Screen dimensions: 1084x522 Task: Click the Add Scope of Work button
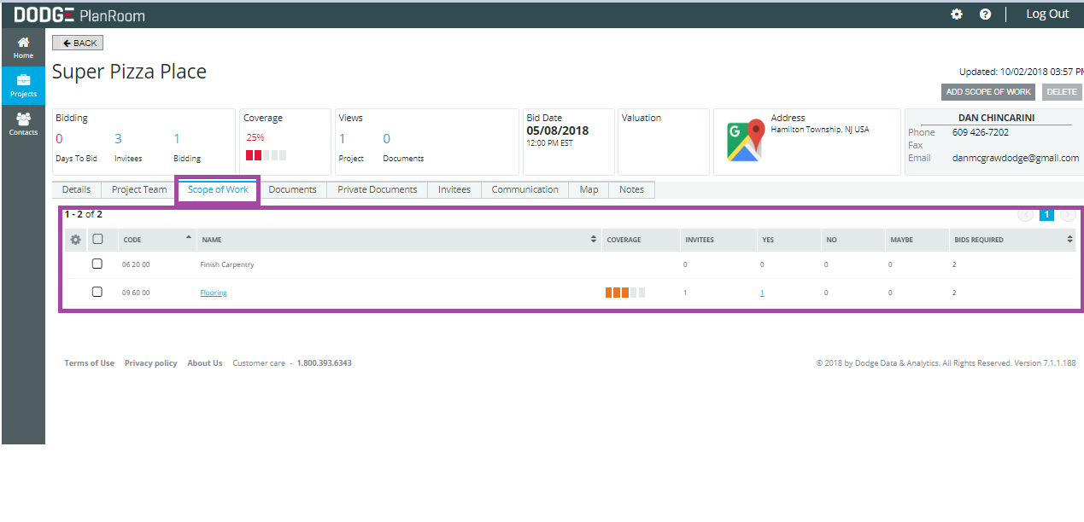(x=988, y=92)
